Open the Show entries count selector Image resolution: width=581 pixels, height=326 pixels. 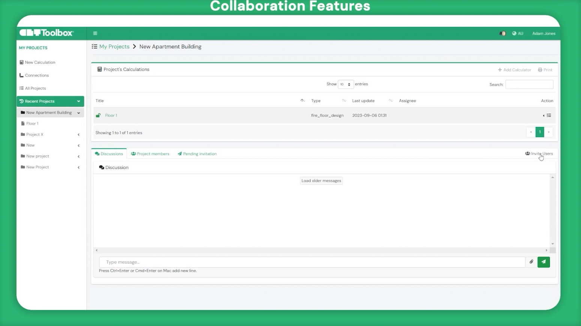coord(345,84)
